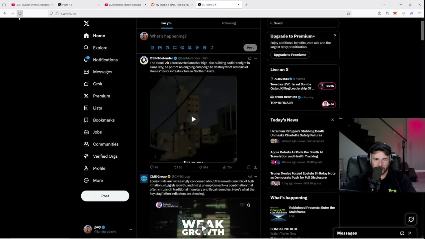The width and height of the screenshot is (425, 239).
Task: Dismiss the Upgrade to Premium+ card
Action: pos(335,35)
